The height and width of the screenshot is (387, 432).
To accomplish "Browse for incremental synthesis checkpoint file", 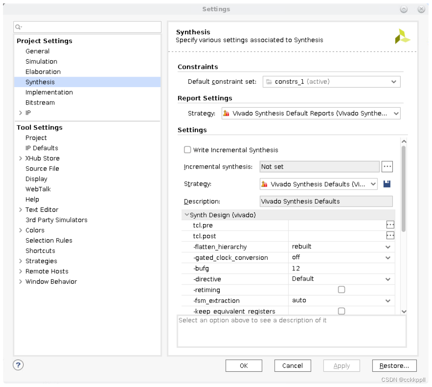I will (x=387, y=166).
